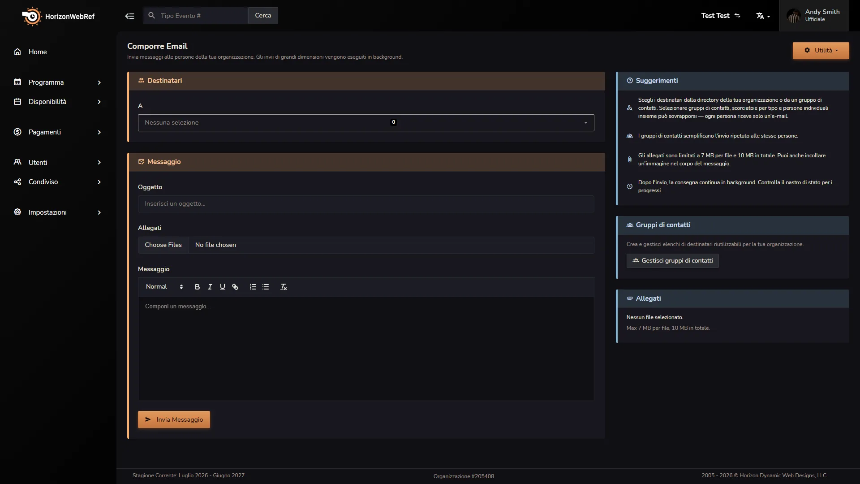Toggle bold formatting in message editor
The width and height of the screenshot is (860, 484).
pos(197,287)
